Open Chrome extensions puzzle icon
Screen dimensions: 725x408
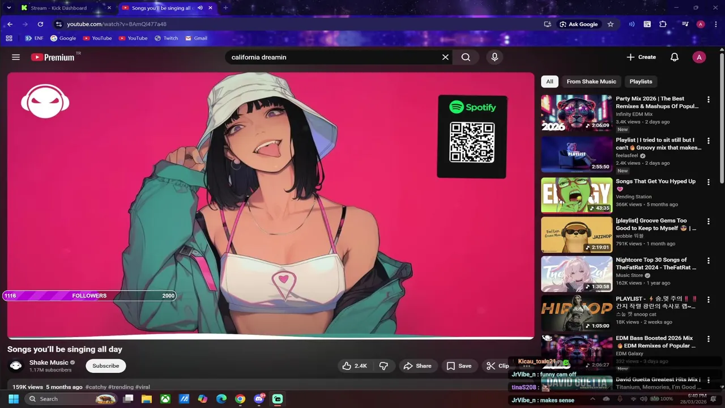tap(663, 24)
